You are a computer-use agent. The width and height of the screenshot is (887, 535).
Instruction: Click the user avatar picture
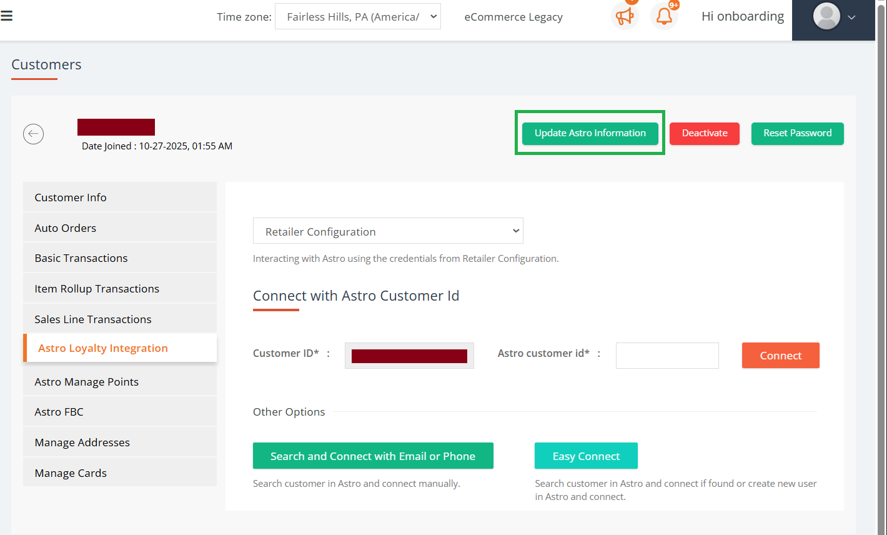tap(826, 16)
